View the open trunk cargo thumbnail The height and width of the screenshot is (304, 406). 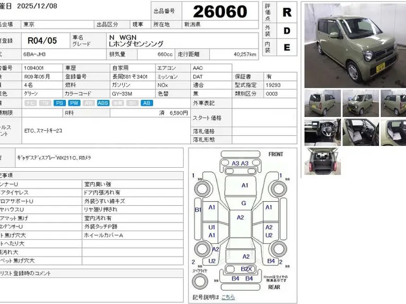(x=322, y=162)
